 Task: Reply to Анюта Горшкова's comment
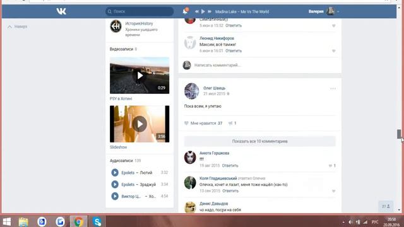tap(230, 165)
